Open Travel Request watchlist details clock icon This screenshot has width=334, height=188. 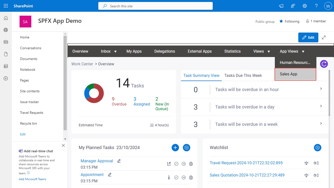tap(316, 163)
